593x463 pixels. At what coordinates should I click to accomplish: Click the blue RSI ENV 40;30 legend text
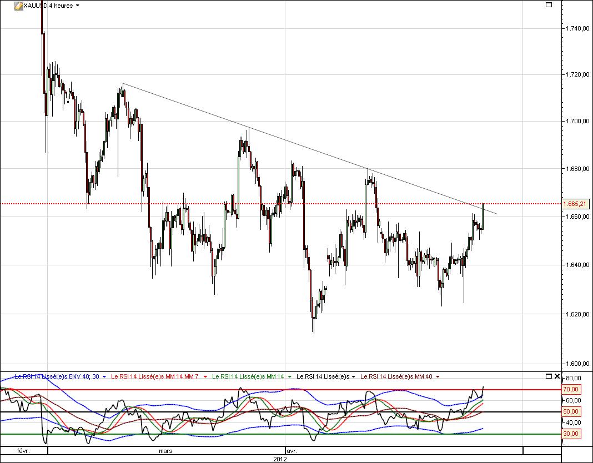click(56, 376)
